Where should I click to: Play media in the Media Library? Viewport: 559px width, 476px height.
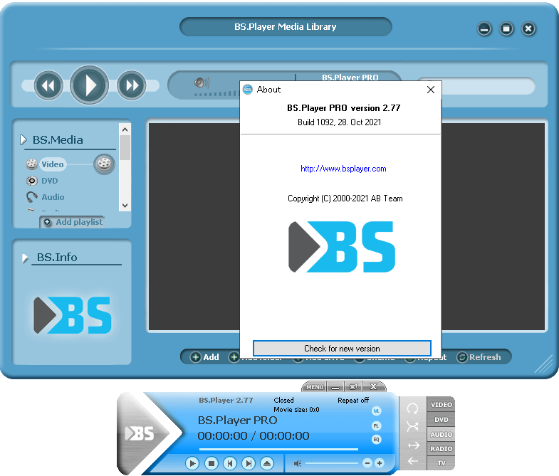89,85
